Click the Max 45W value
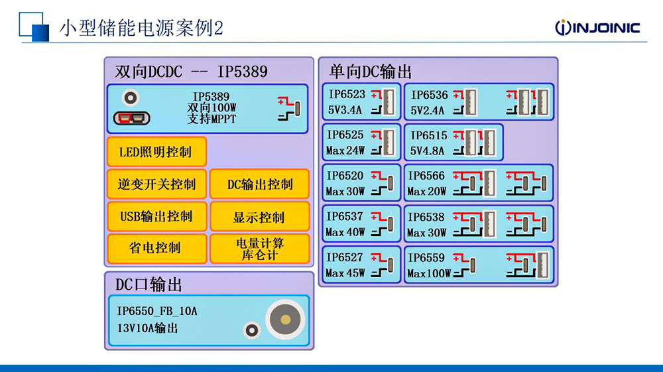The image size is (663, 372). coord(345,273)
